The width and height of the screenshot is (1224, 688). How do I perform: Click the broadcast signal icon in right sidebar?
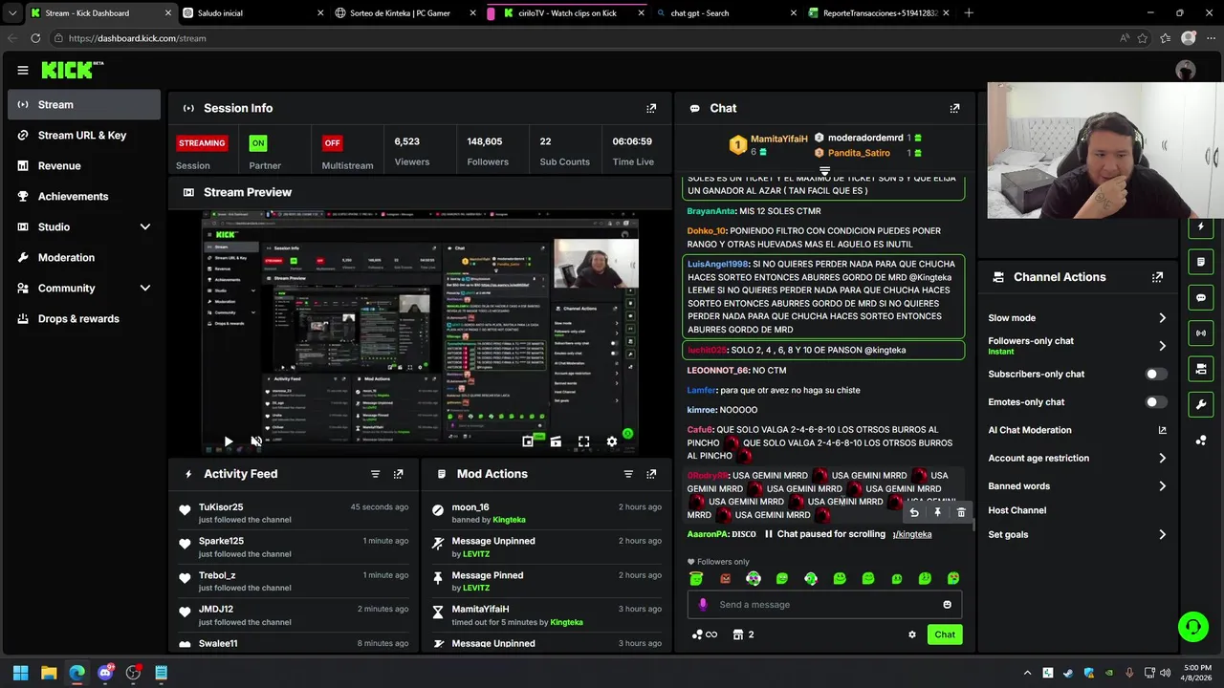(x=1201, y=333)
